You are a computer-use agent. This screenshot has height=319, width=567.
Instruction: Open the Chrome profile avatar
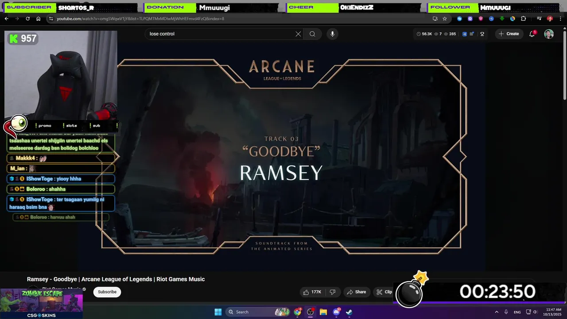550,19
